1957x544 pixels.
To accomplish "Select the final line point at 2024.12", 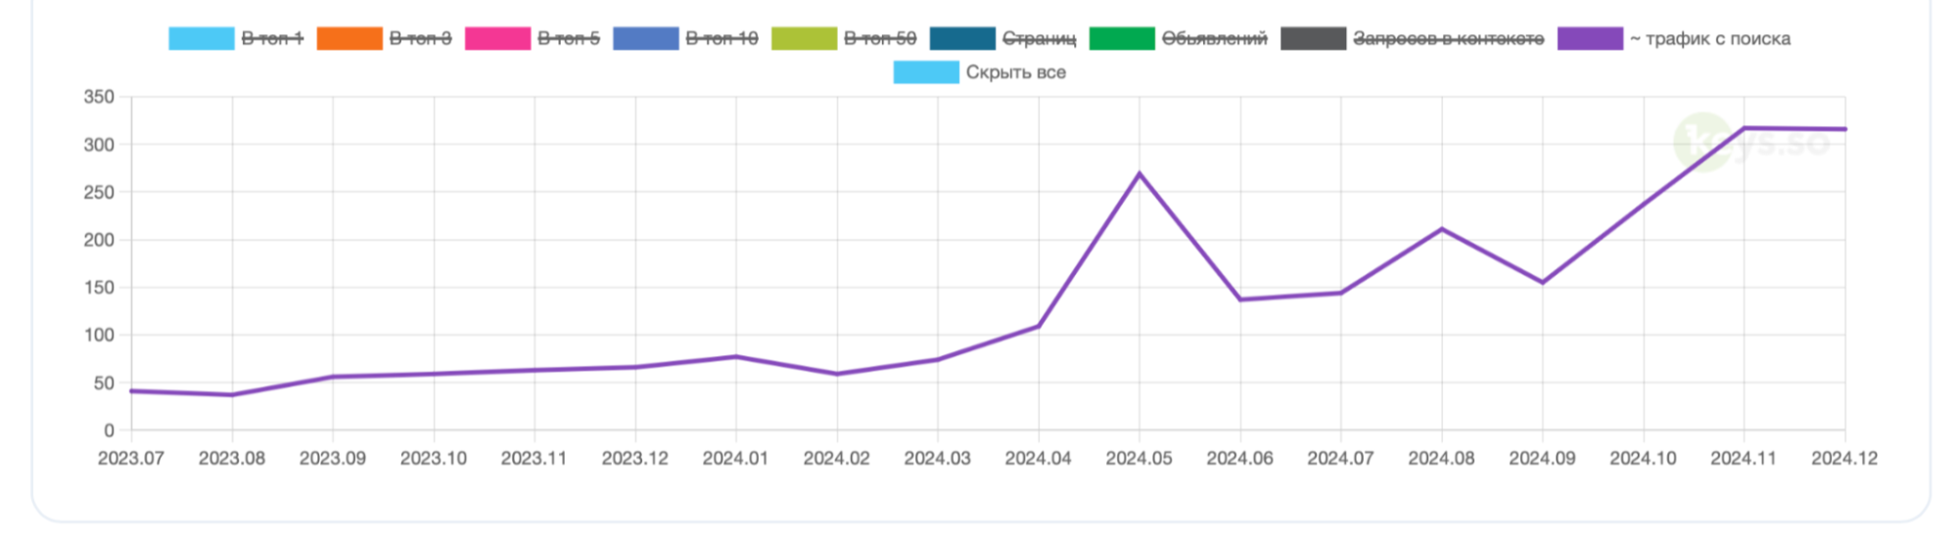I will [1844, 129].
